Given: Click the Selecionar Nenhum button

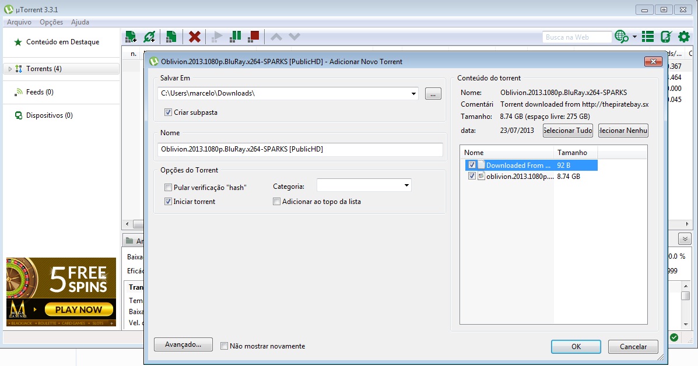Looking at the screenshot, I should tap(623, 131).
